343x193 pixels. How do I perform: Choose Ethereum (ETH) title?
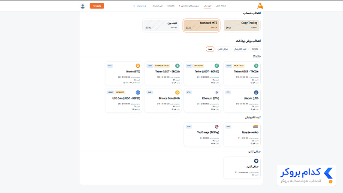point(211,98)
